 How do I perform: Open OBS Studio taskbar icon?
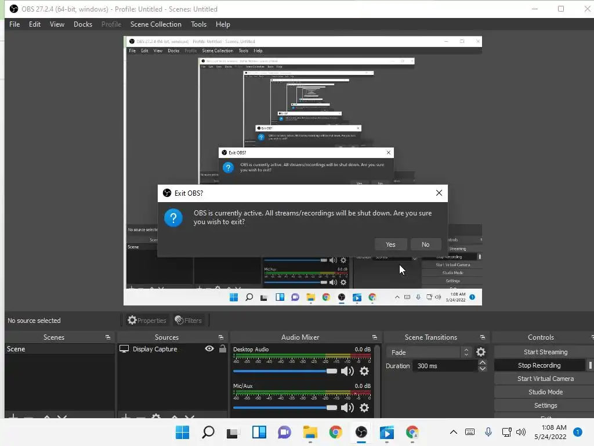click(x=361, y=432)
